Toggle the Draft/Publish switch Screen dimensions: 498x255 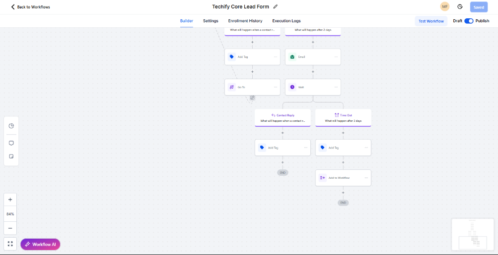tap(469, 21)
